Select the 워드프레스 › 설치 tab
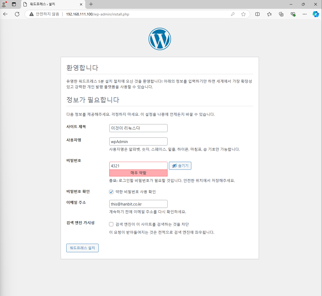 tap(53, 4)
